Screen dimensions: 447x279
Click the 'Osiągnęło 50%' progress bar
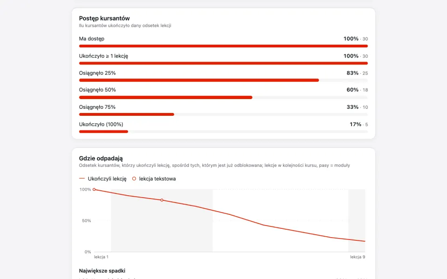tap(223, 97)
